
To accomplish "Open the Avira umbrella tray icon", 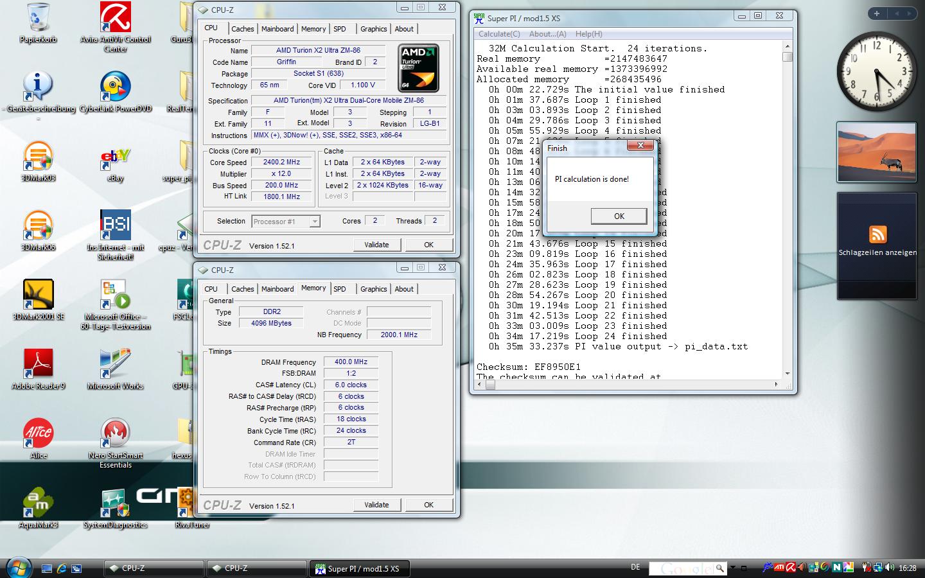I will point(791,567).
